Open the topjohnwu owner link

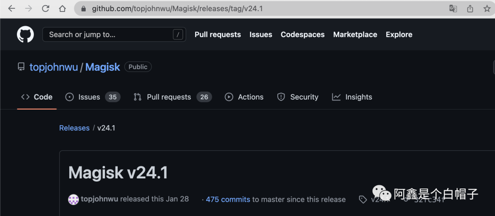[54, 67]
